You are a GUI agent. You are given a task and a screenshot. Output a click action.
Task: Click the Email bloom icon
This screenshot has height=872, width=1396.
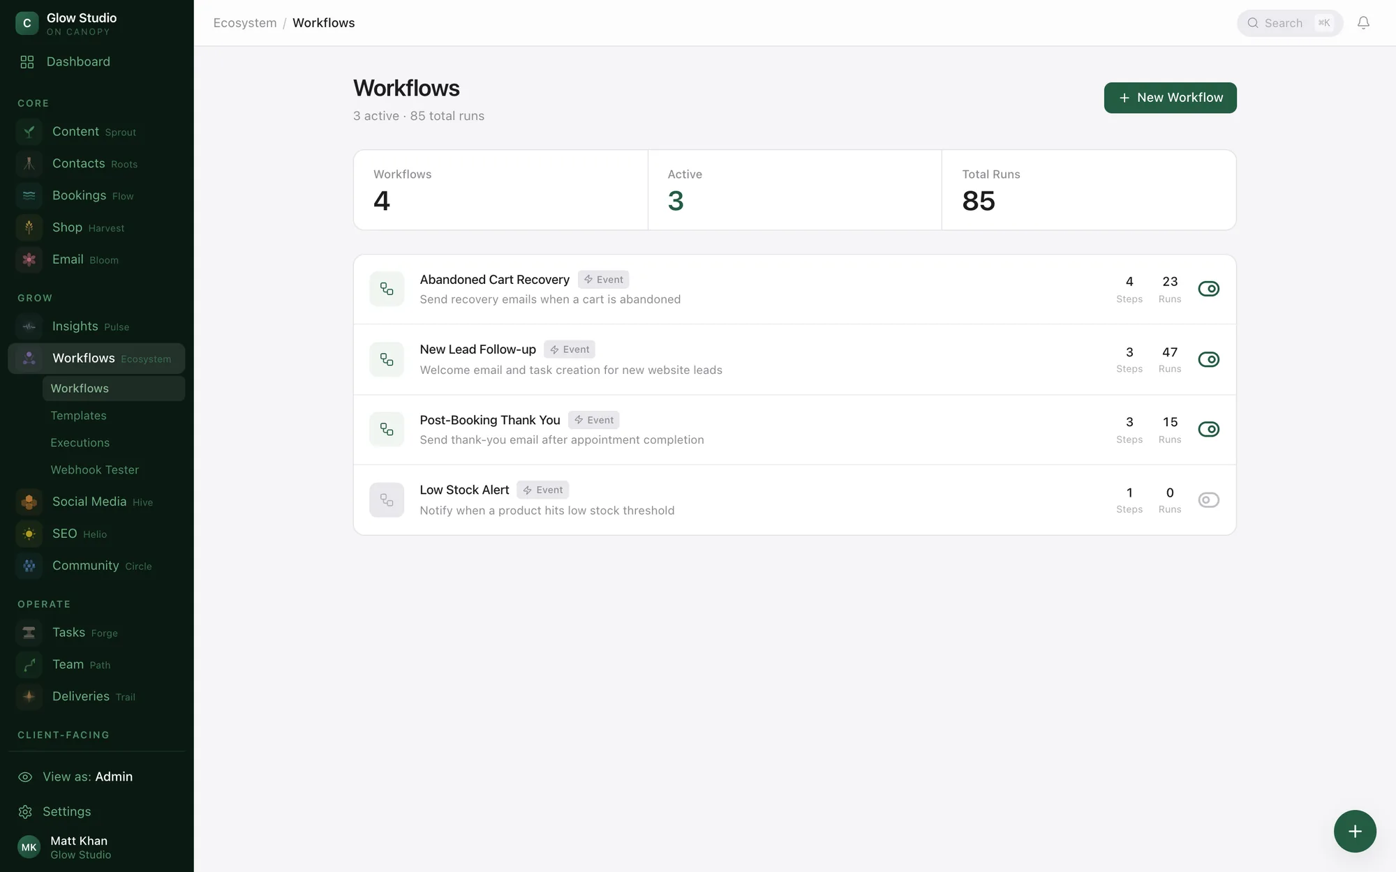pyautogui.click(x=29, y=260)
